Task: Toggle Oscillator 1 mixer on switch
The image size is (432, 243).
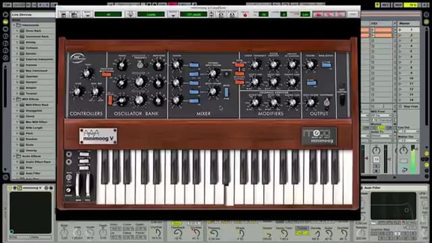Action: point(194,65)
